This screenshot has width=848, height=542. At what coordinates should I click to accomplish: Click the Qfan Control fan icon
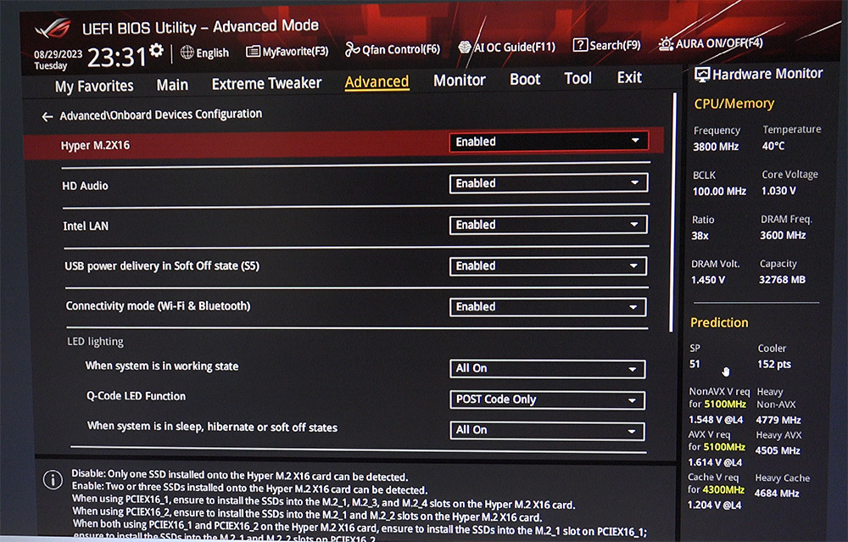[x=352, y=50]
